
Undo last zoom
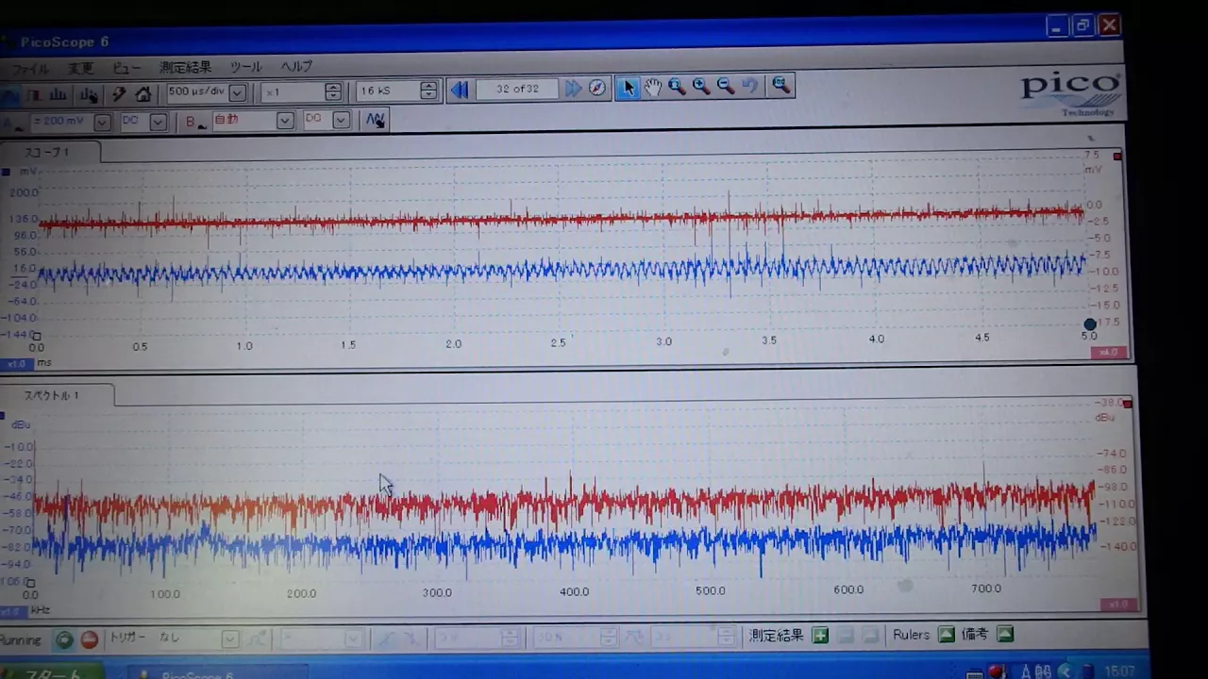pyautogui.click(x=750, y=86)
